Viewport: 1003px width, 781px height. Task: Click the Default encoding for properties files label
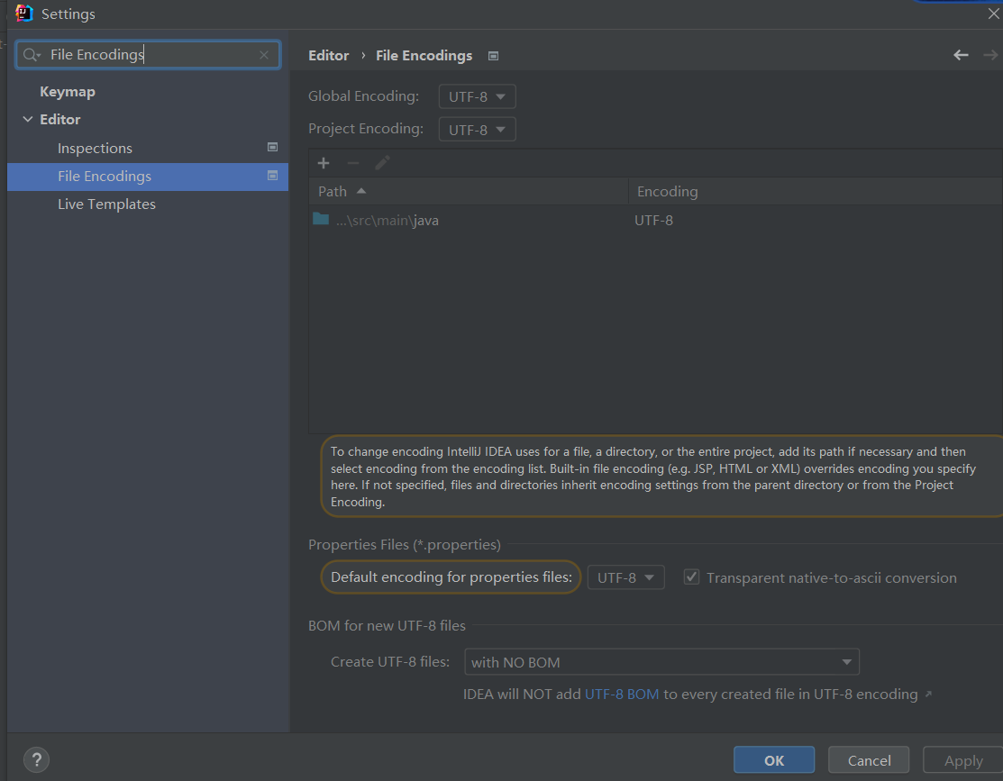click(x=451, y=577)
